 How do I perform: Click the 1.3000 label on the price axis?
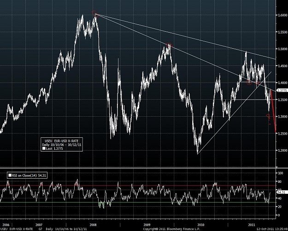pyautogui.click(x=282, y=117)
